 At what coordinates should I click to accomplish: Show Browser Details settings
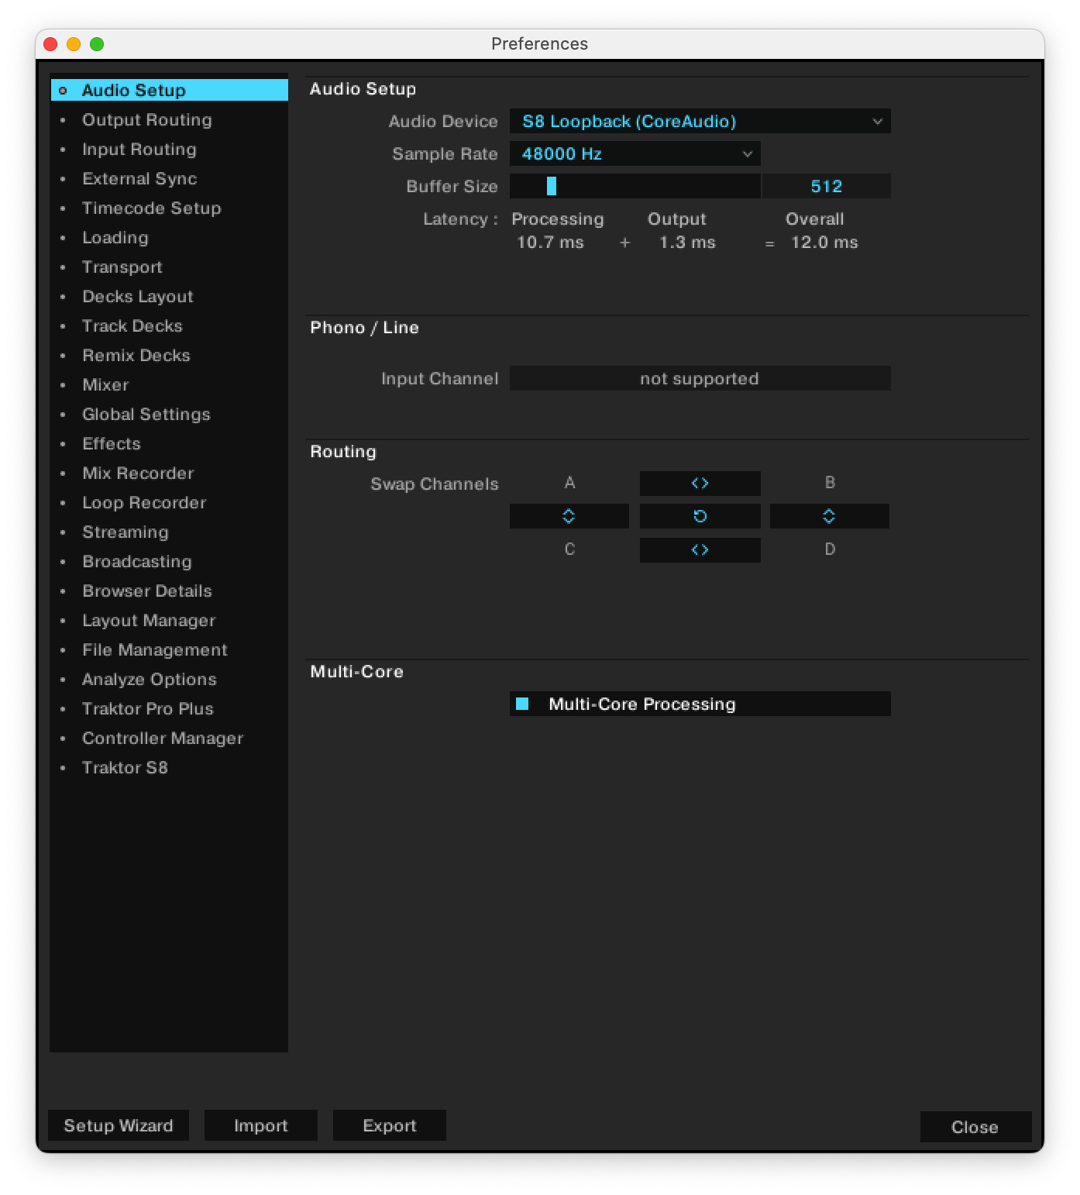(169, 591)
